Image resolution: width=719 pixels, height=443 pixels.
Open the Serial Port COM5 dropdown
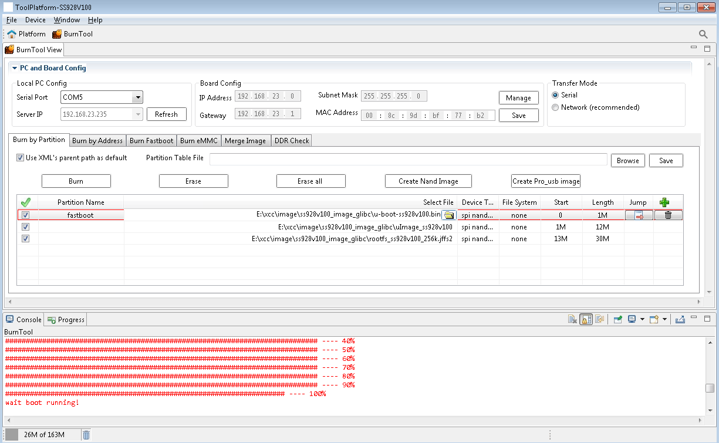(137, 97)
